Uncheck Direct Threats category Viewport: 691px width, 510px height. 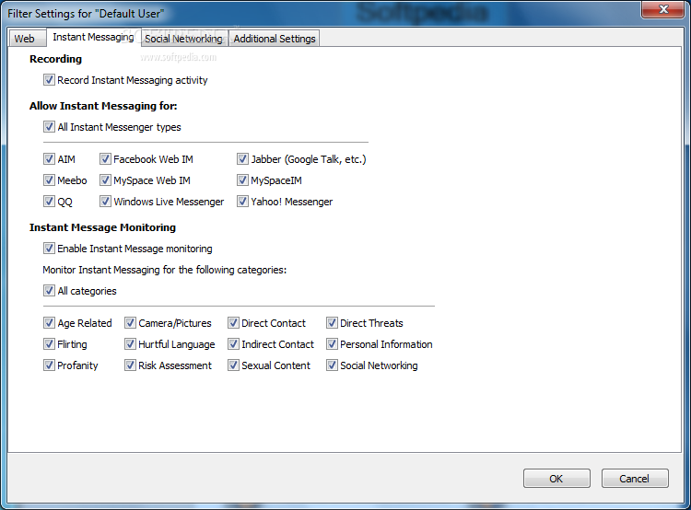[332, 323]
